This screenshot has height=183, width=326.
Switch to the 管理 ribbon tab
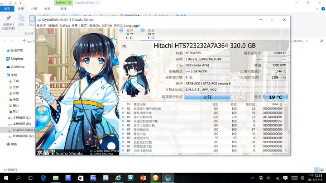pyautogui.click(x=63, y=9)
